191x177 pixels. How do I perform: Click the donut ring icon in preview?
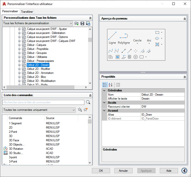point(136,57)
